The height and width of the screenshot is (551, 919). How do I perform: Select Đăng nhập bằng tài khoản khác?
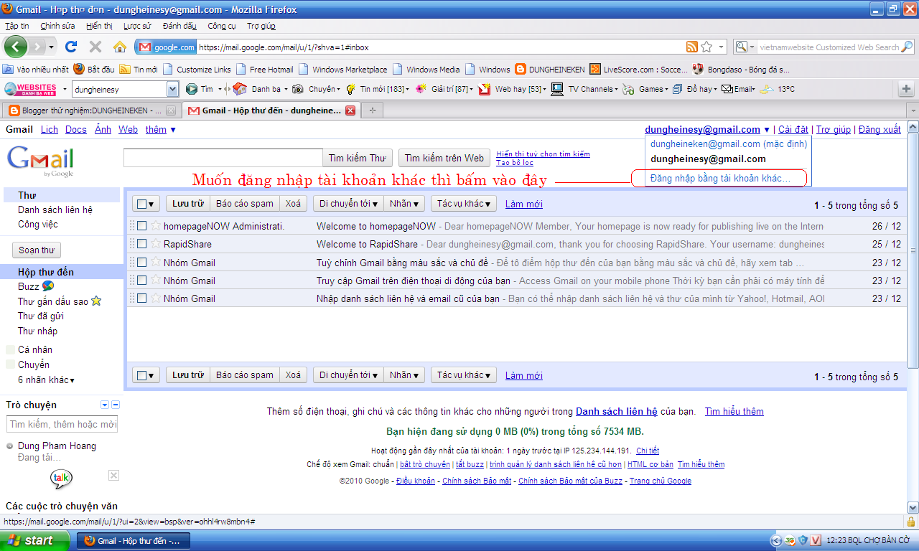pyautogui.click(x=719, y=178)
